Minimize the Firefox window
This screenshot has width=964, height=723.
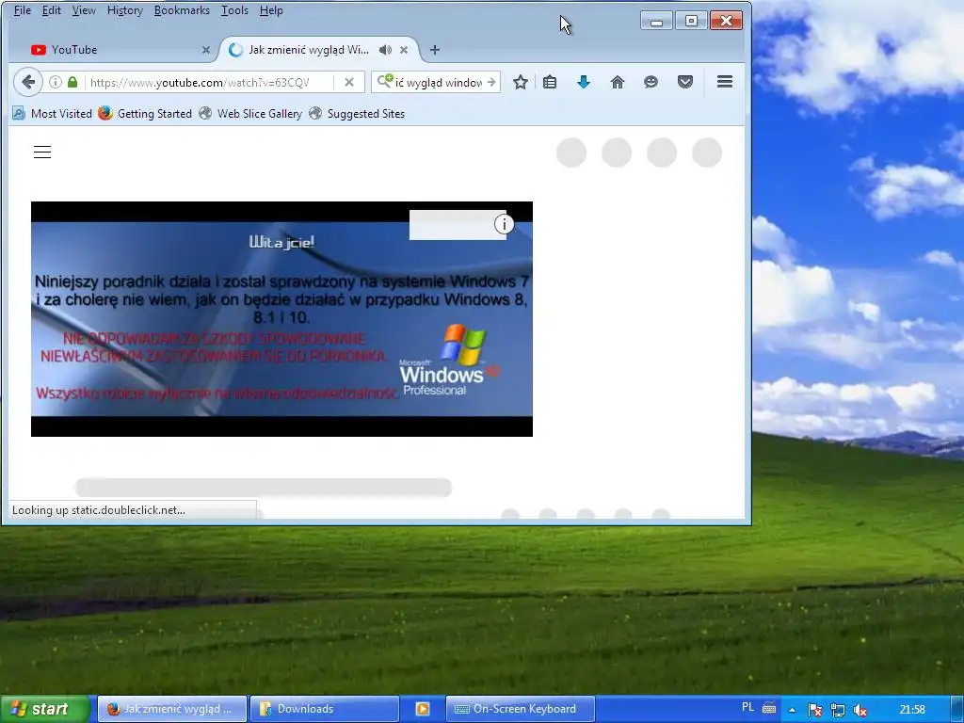656,21
